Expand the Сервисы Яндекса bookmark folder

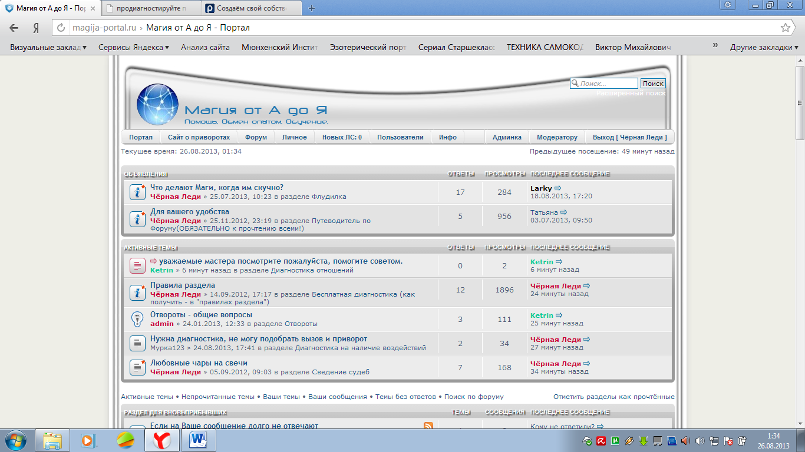click(x=134, y=48)
